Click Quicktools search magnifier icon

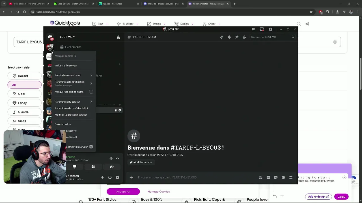pyautogui.click(x=299, y=24)
